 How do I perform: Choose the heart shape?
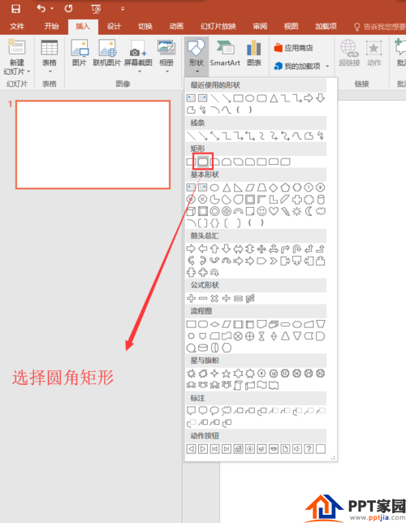tap(274, 211)
